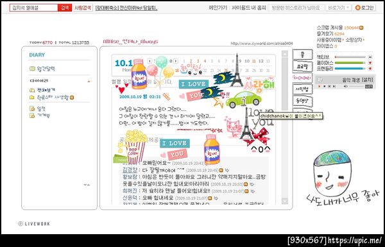The image size is (385, 247).
Task: Expand the 사용중아이템 arrow link
Action: pos(330,40)
